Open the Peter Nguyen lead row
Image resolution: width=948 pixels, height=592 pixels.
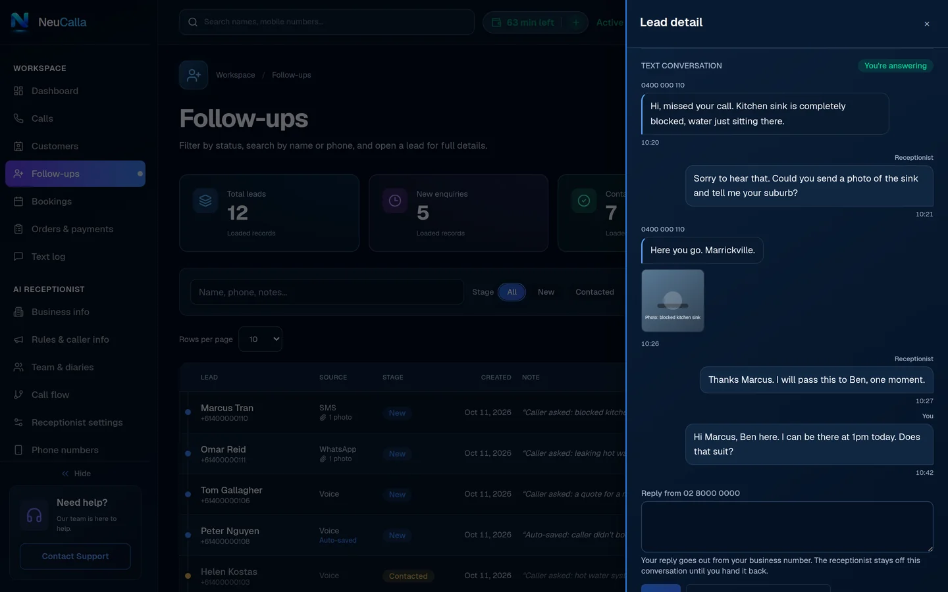click(402, 535)
